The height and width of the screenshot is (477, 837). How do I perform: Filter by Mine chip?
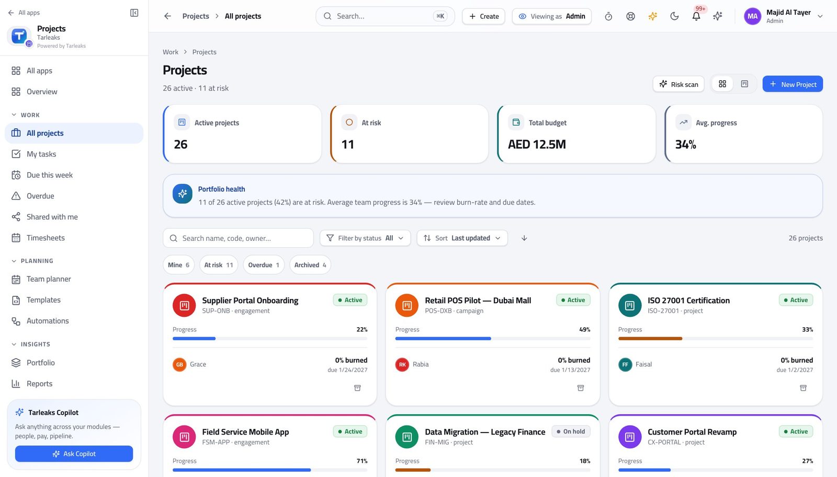pos(178,265)
